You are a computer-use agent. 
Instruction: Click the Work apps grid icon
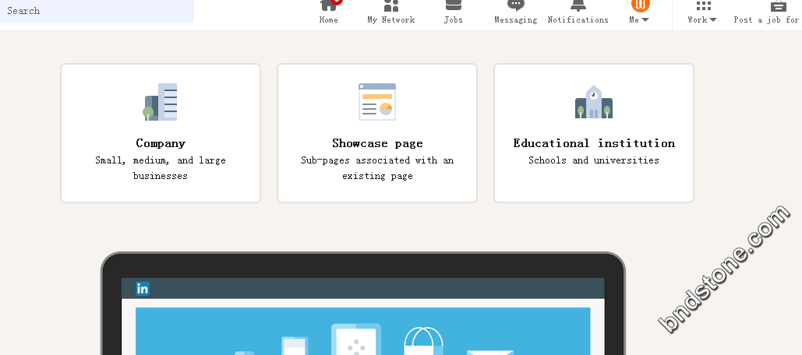pos(704,5)
